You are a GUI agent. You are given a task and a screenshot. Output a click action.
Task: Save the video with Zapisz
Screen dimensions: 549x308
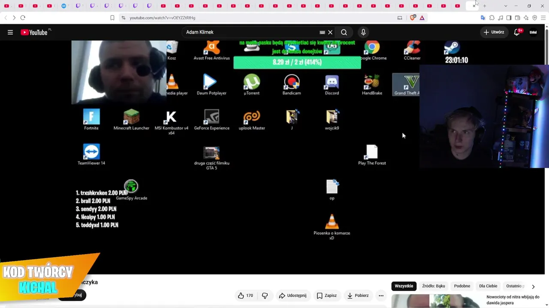click(x=326, y=296)
